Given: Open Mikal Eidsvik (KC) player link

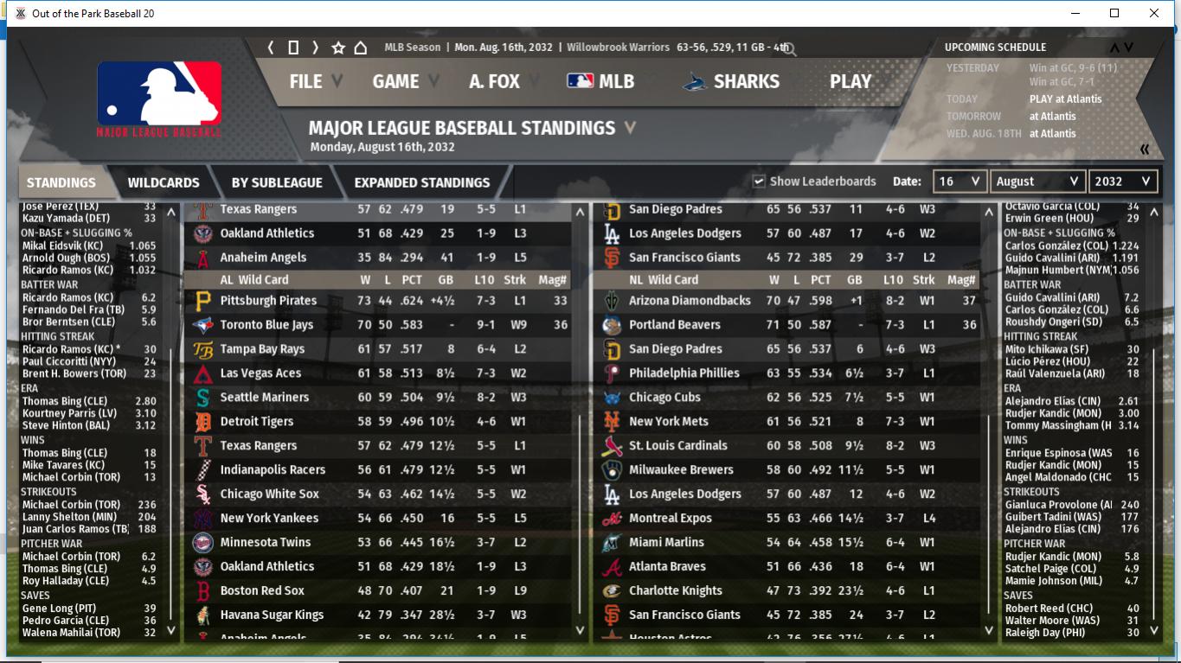Looking at the screenshot, I should pyautogui.click(x=62, y=246).
